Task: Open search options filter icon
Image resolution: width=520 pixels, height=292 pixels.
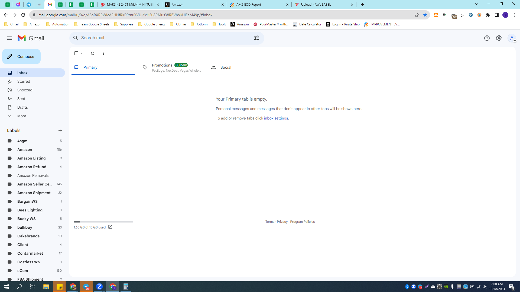Action: [x=257, y=38]
